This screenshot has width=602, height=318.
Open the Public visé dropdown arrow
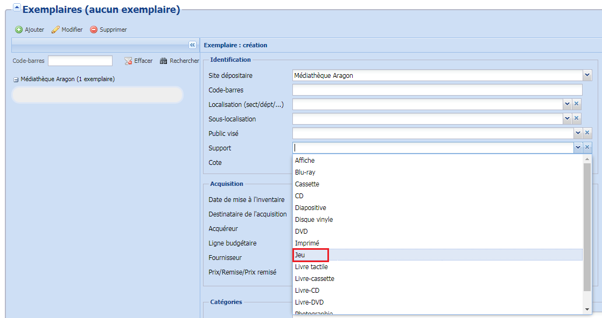tap(578, 133)
